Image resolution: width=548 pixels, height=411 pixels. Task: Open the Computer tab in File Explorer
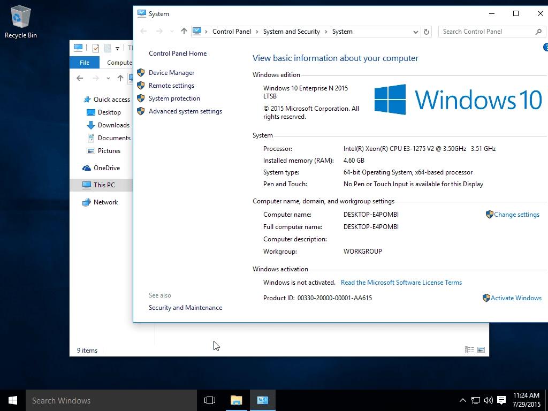119,63
